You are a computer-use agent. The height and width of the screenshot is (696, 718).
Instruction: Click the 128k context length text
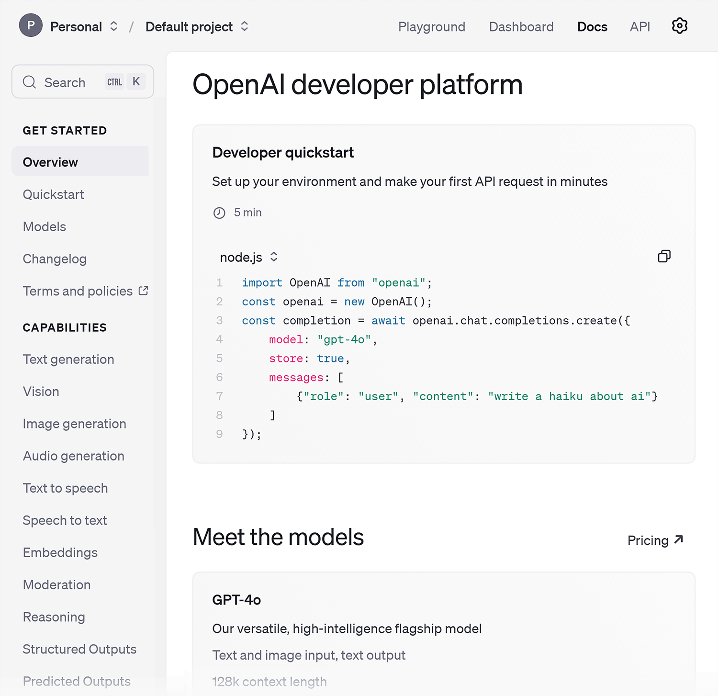tap(269, 682)
